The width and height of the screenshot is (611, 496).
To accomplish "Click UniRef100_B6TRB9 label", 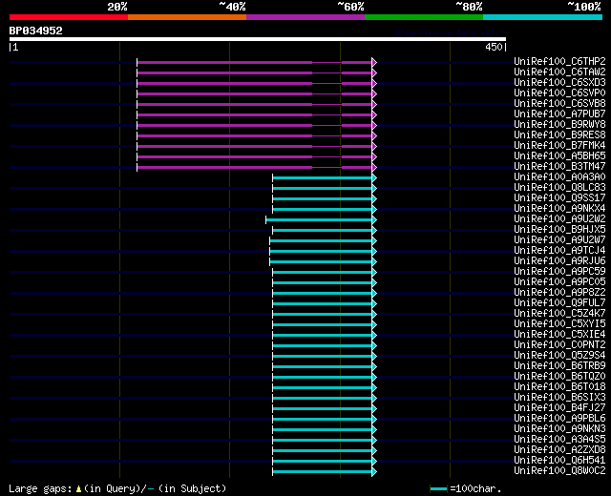I will [x=559, y=366].
